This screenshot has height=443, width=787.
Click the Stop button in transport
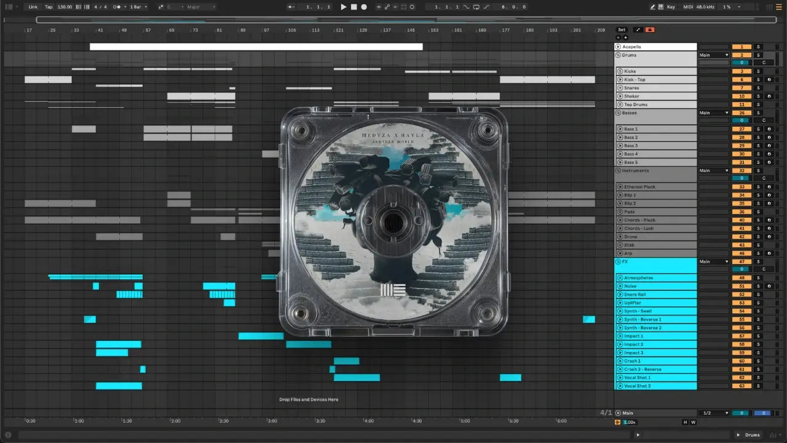tap(354, 7)
